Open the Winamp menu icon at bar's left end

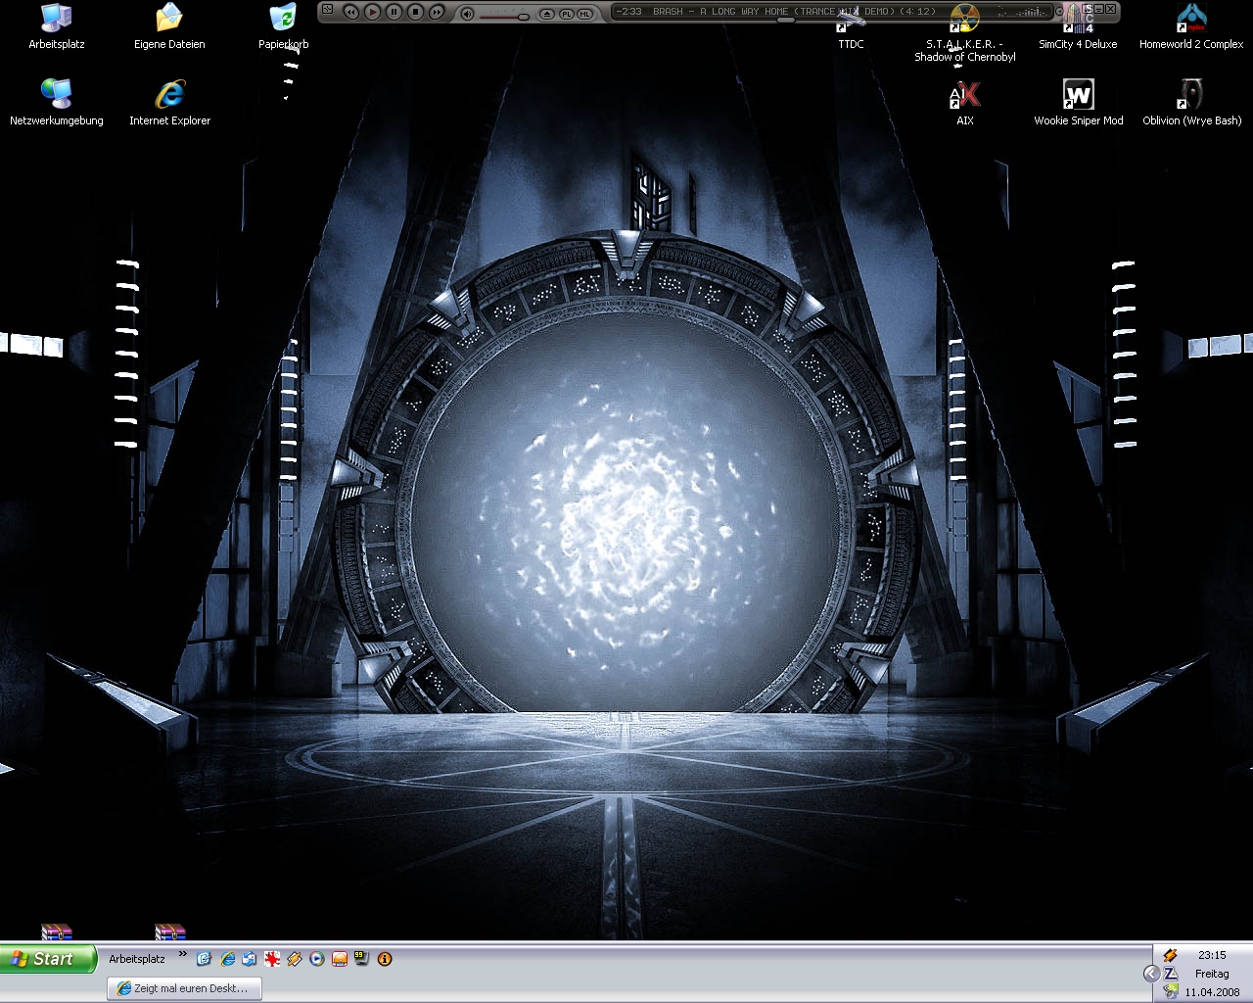328,10
